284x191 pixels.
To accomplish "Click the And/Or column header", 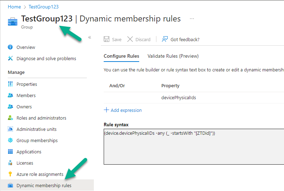I will click(x=117, y=85).
